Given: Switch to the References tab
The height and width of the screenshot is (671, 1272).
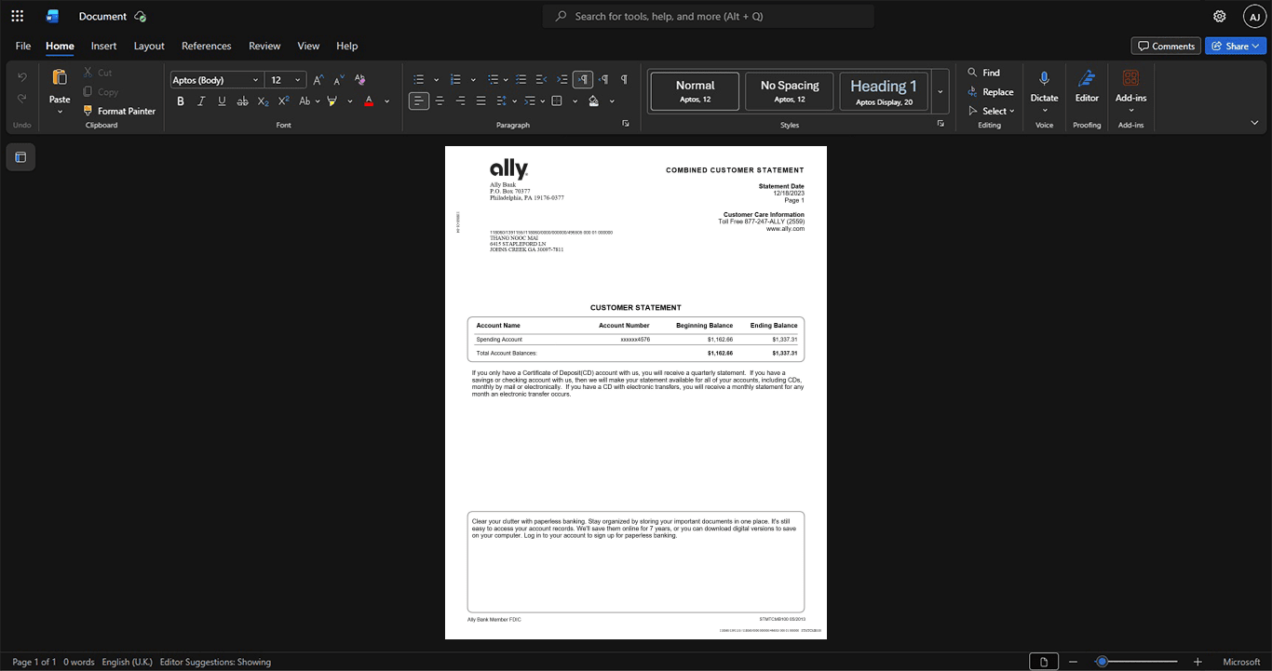Looking at the screenshot, I should tap(206, 46).
